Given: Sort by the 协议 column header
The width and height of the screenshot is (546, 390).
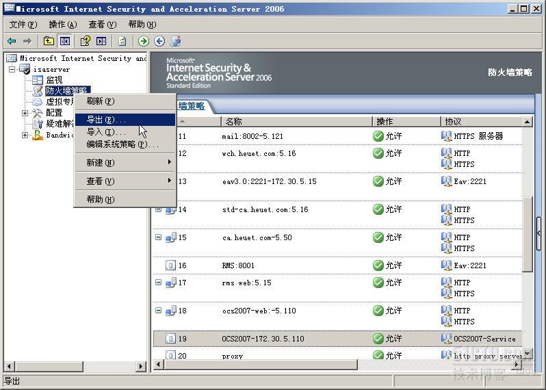Looking at the screenshot, I should (482, 122).
